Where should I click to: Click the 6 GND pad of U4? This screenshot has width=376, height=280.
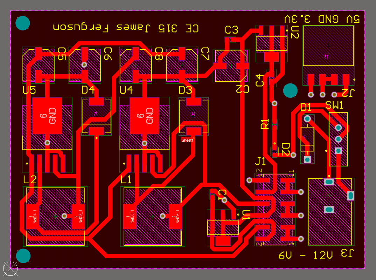[x=144, y=116]
